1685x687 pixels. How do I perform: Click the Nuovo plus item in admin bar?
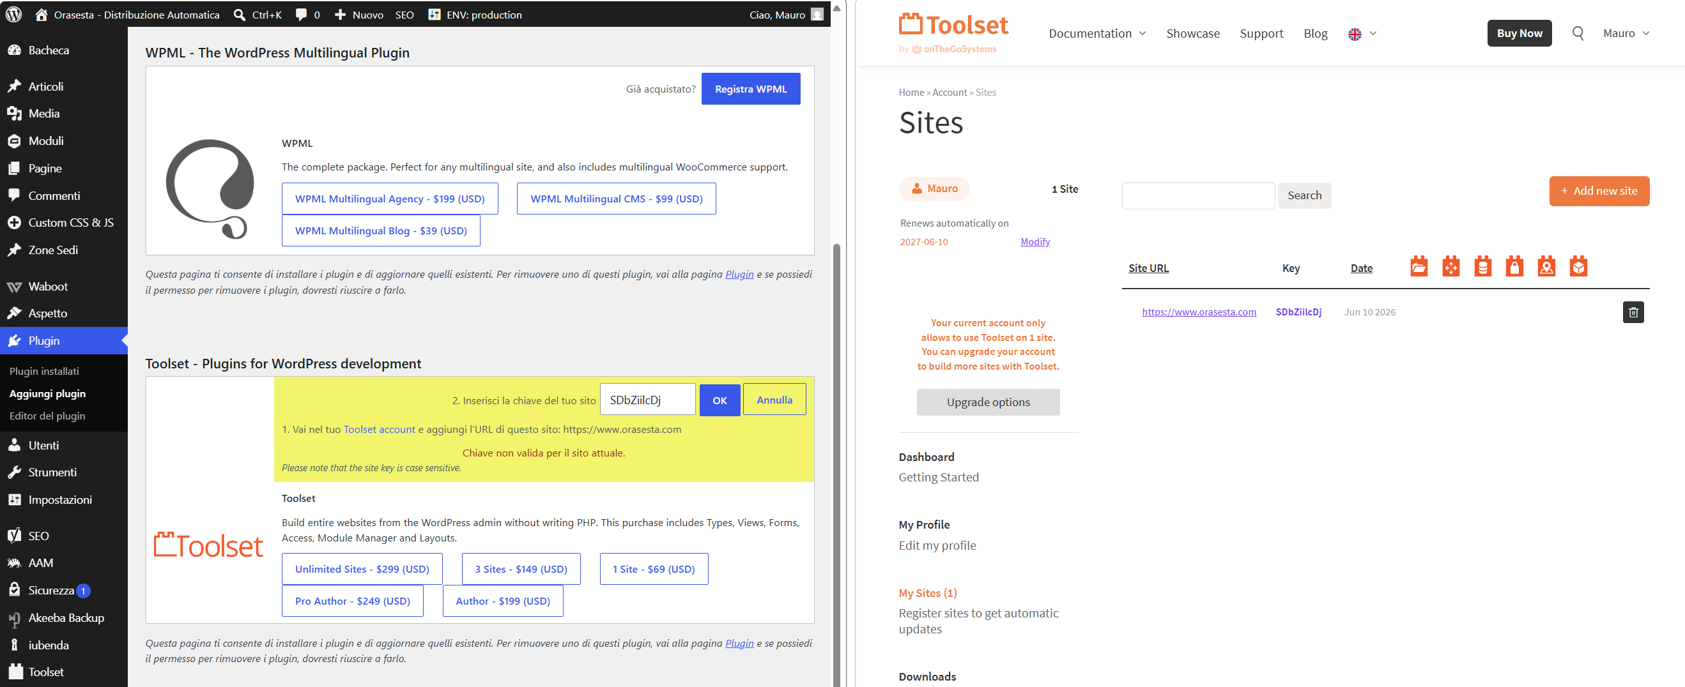[359, 15]
